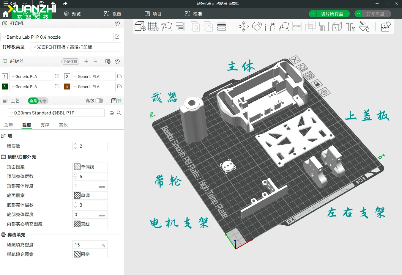Edit the Bambu Lab P1P printer preset
Viewport: 402px width, 275px height.
117,37
